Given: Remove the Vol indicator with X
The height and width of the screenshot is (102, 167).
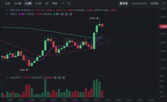Looking at the screenshot, I should (63, 78).
